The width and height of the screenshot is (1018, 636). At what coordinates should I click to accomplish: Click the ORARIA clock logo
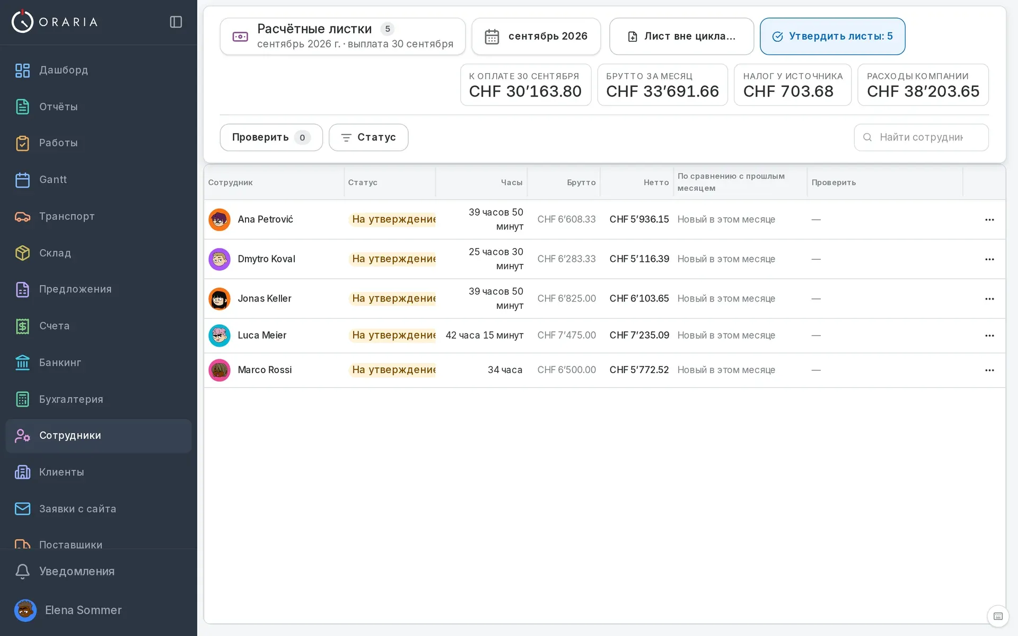[22, 22]
